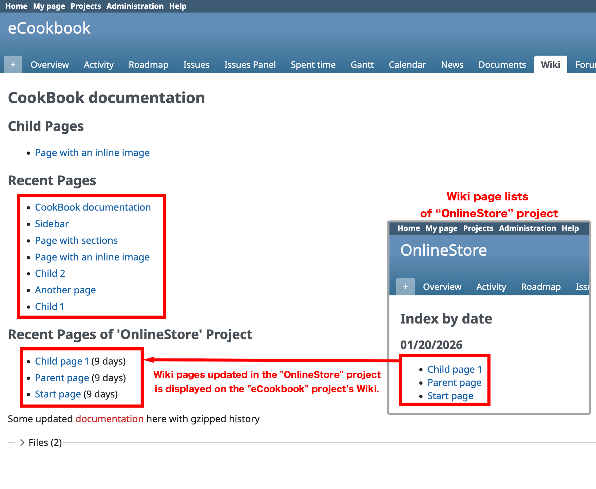Open Page with sections link
The image size is (596, 489).
(x=76, y=240)
